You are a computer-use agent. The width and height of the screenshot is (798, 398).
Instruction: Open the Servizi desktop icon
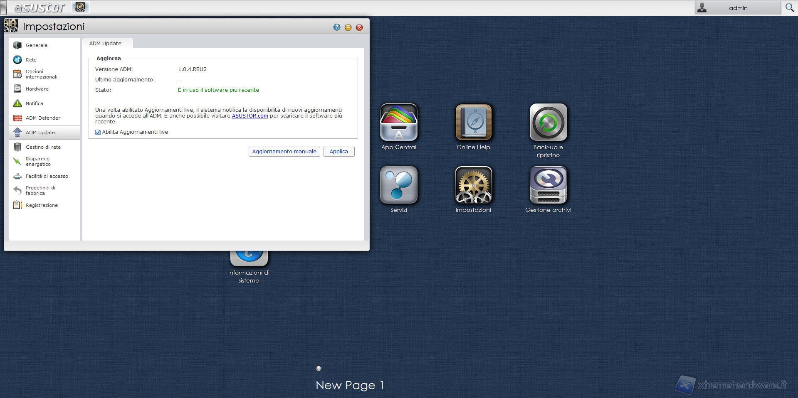click(398, 185)
